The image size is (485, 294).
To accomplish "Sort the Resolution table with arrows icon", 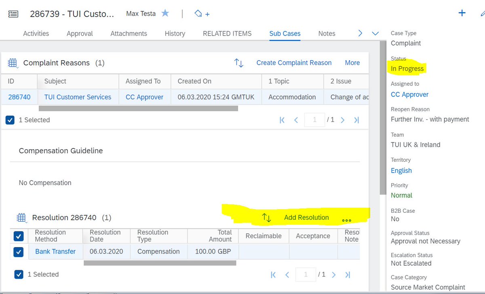I will (x=267, y=218).
